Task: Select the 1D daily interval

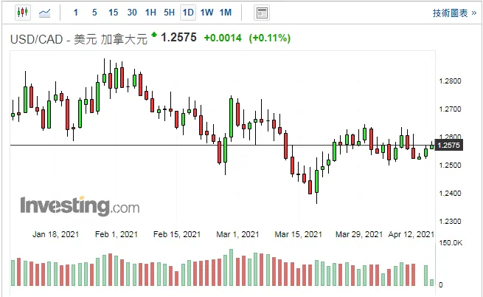Action: (x=188, y=13)
